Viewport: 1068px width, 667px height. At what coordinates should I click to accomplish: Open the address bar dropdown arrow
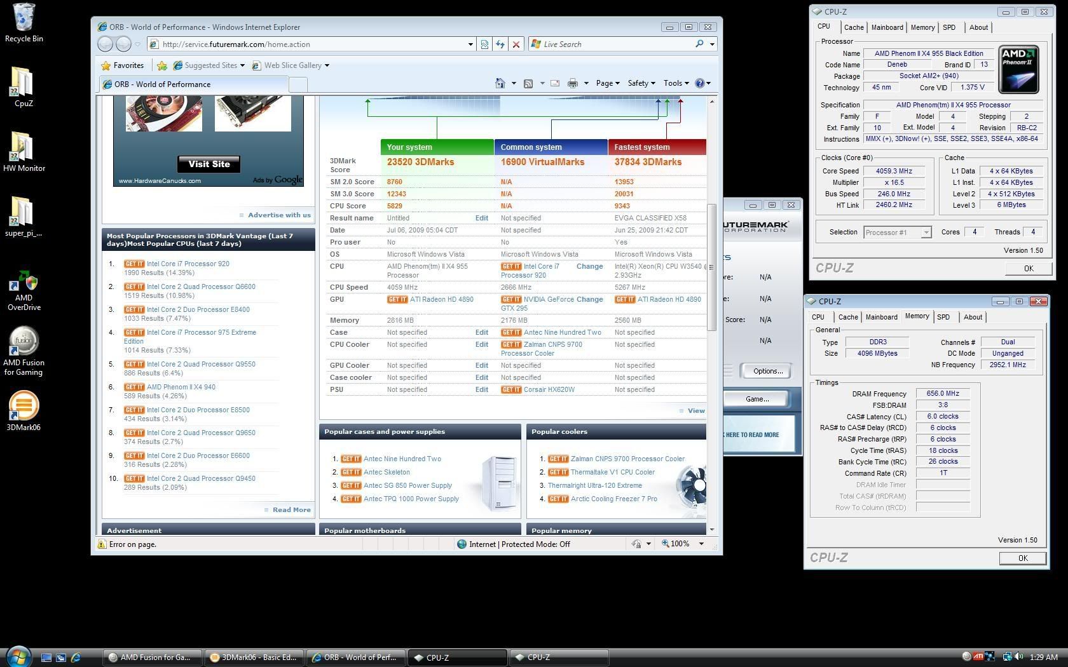470,44
